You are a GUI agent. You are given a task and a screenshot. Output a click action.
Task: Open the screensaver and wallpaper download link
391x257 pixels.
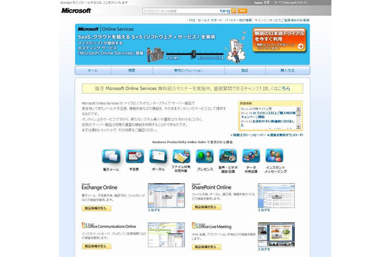point(267,135)
